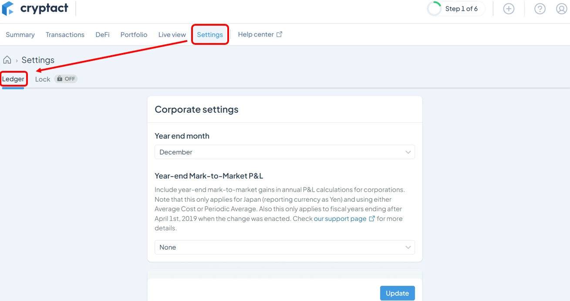Image resolution: width=570 pixels, height=301 pixels.
Task: Click the plus add icon in header
Action: (509, 9)
